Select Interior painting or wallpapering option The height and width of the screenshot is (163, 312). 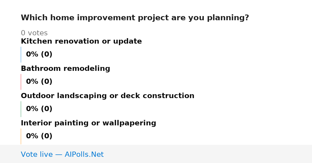[88, 123]
